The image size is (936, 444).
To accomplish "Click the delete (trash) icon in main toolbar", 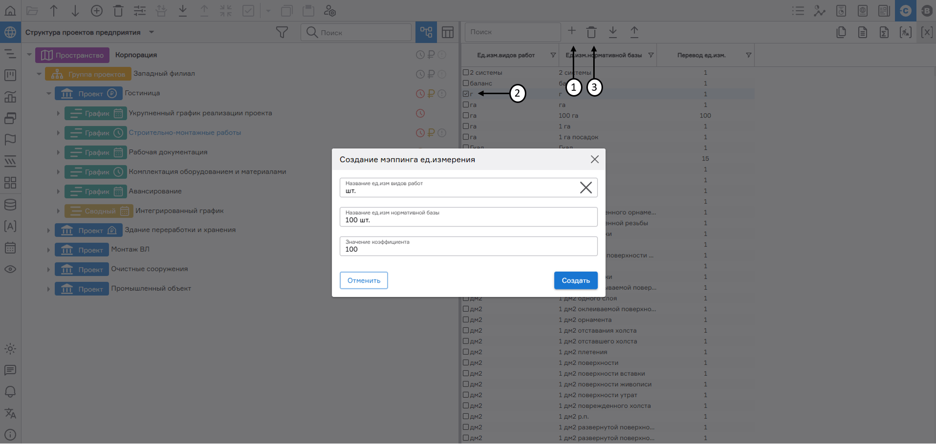I will point(118,10).
